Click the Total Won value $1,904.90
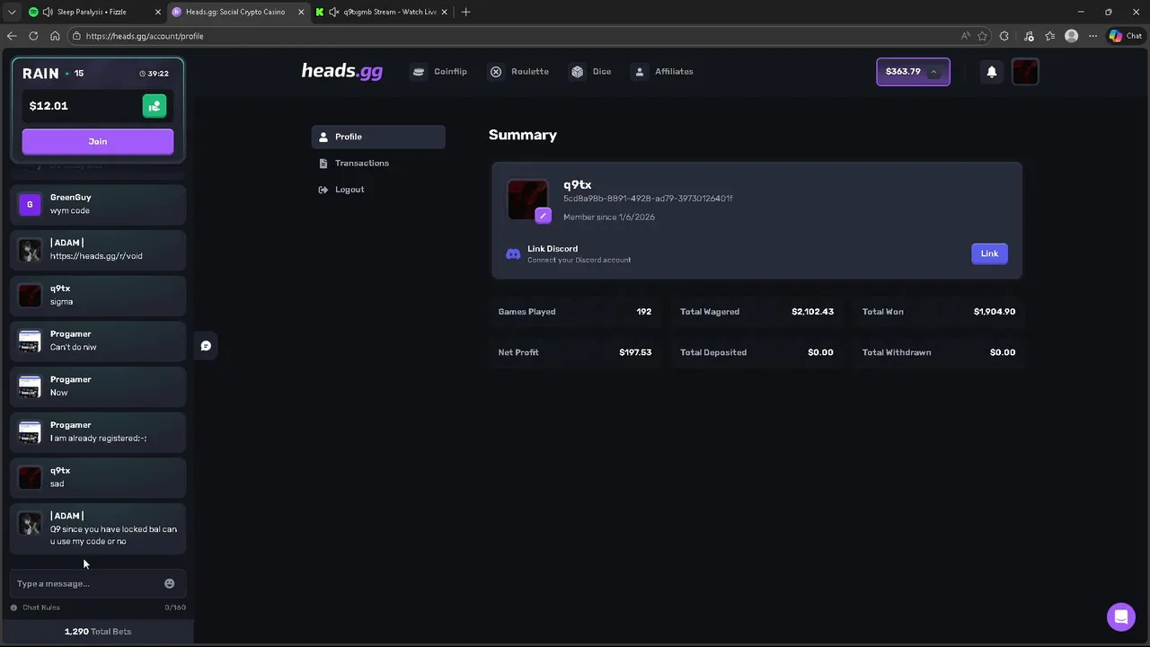The height and width of the screenshot is (647, 1150). coord(995,312)
